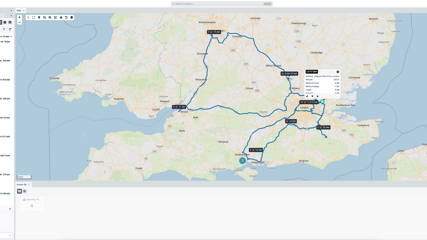Expand the 'h 19 min' dropdown chevron
427x240 pixels.
[x=11, y=36]
